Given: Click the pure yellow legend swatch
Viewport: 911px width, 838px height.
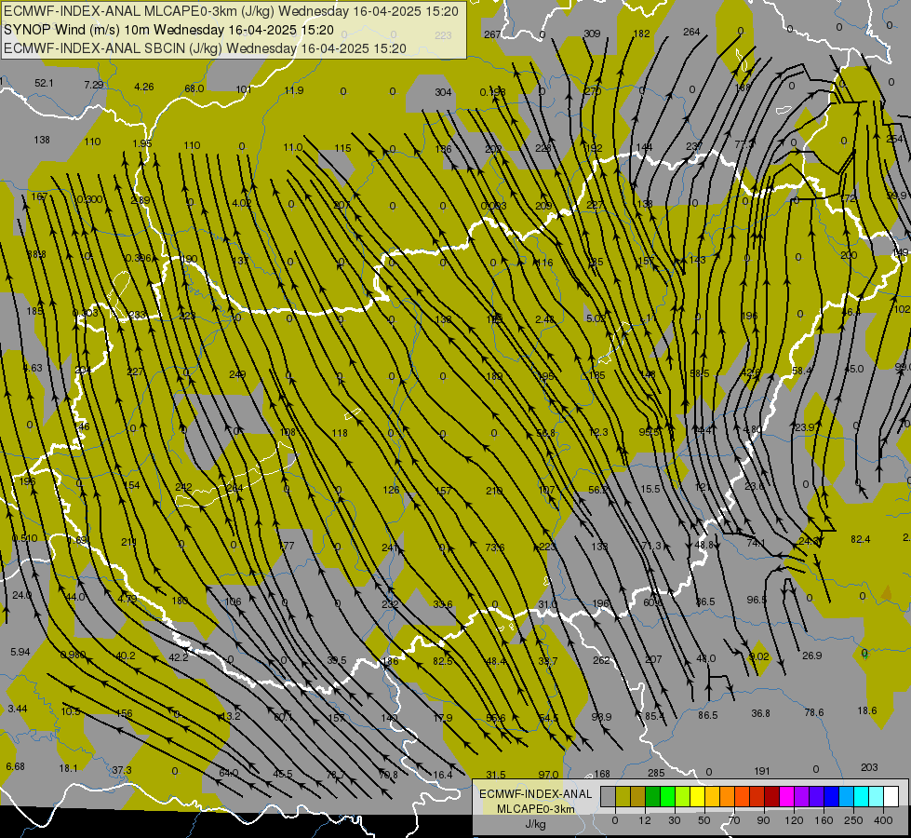Looking at the screenshot, I should [x=697, y=796].
